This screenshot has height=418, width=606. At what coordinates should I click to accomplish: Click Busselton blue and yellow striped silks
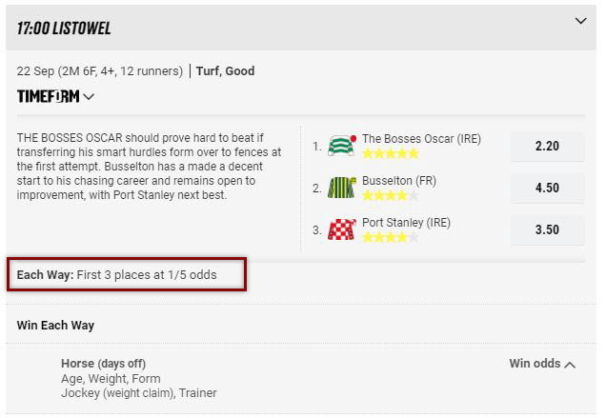point(342,188)
